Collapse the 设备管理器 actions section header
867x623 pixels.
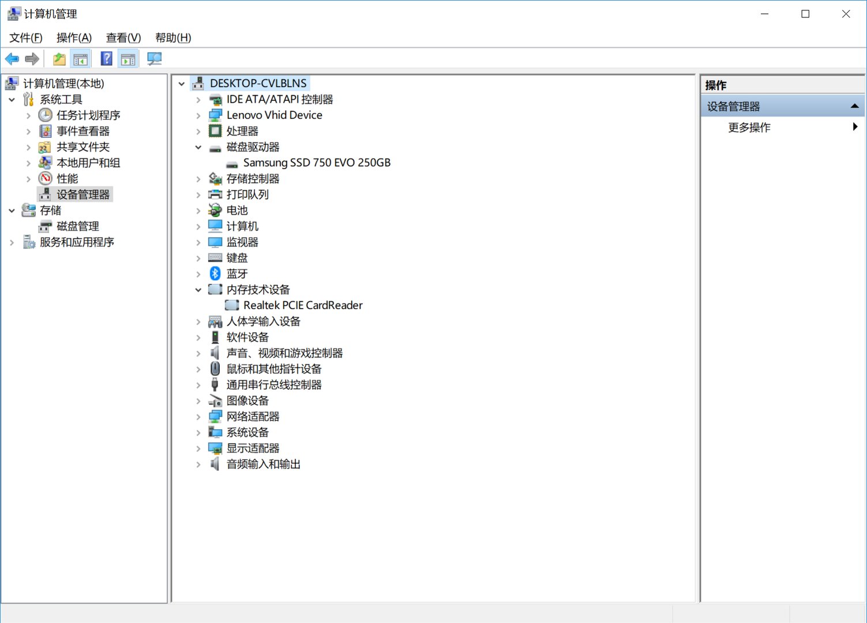pos(854,107)
